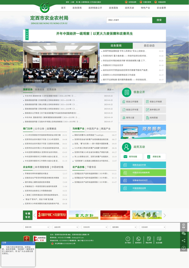Click the back-to-top arrow icon
The height and width of the screenshot is (268, 189).
click(184, 248)
